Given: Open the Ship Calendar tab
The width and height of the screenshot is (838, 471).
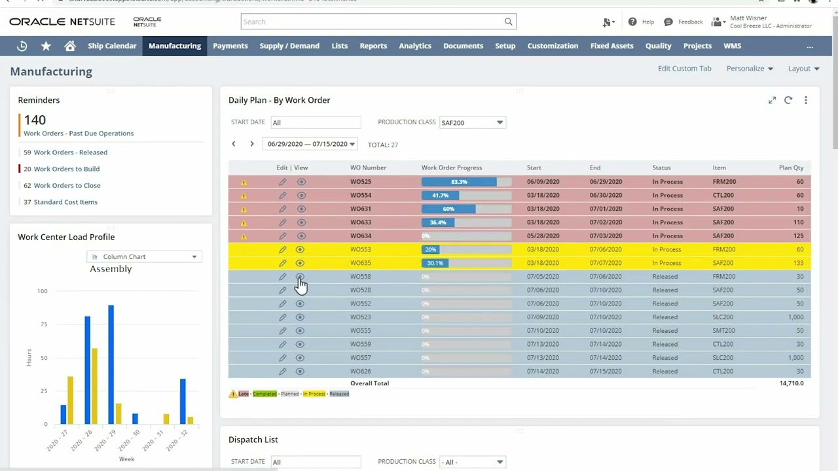Looking at the screenshot, I should click(x=112, y=46).
